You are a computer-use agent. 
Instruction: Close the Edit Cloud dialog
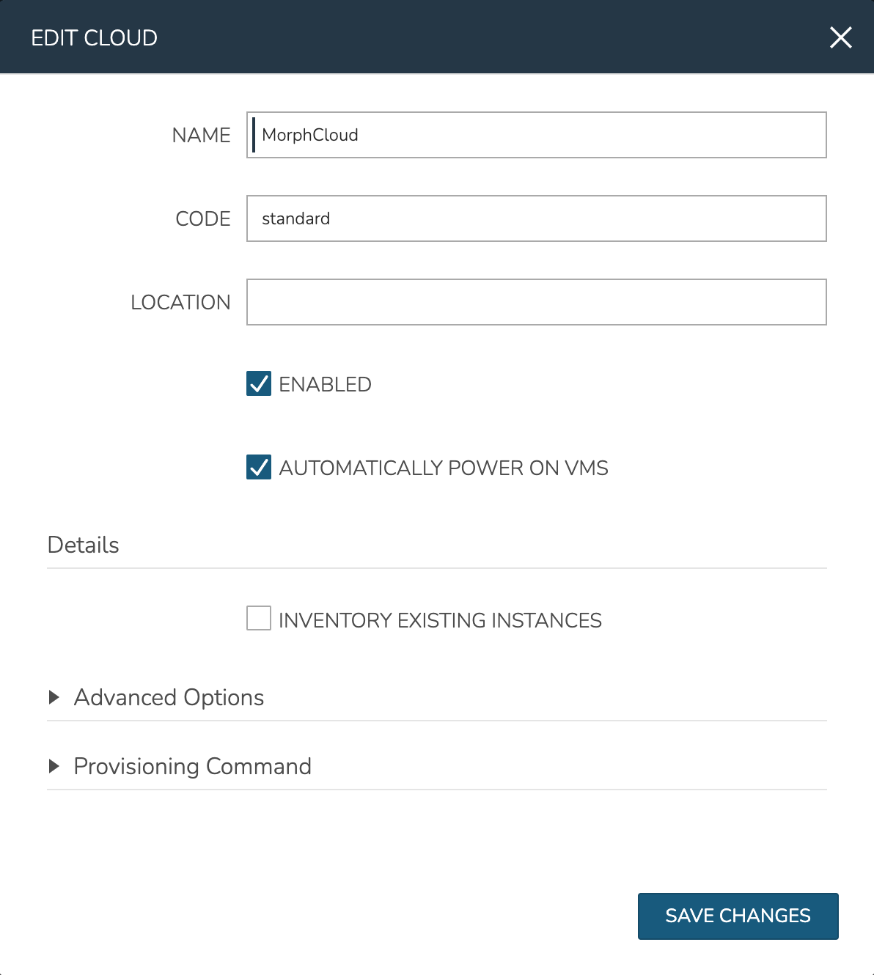tap(840, 37)
